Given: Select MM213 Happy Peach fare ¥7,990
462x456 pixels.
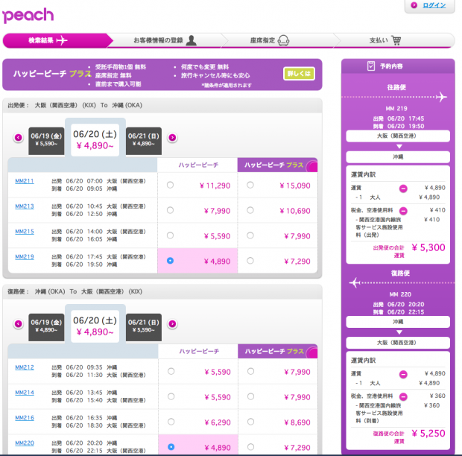Looking at the screenshot, I should (x=170, y=210).
